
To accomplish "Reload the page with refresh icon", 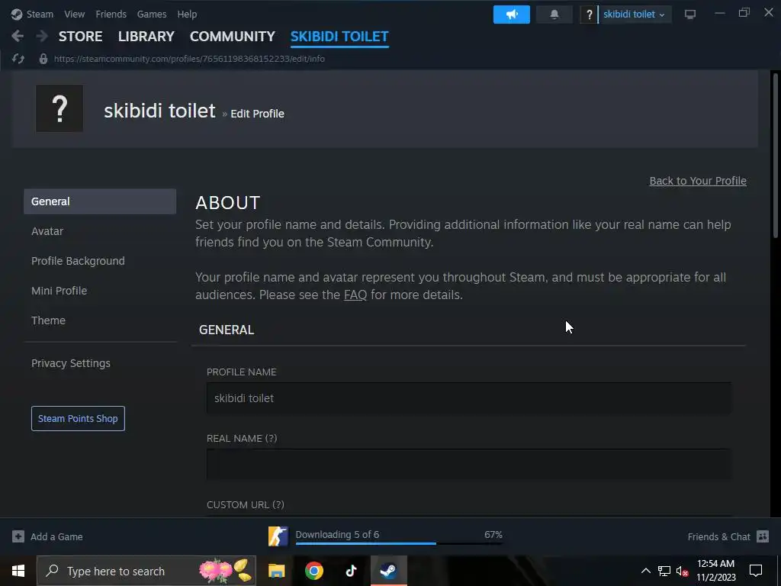I will (18, 59).
